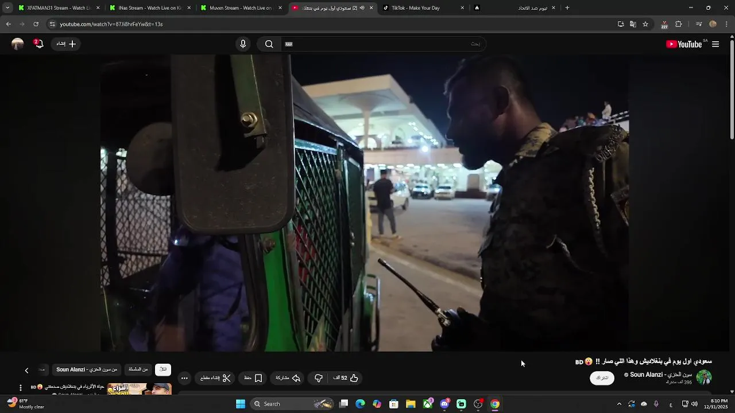Translate this page icon

coord(633,24)
